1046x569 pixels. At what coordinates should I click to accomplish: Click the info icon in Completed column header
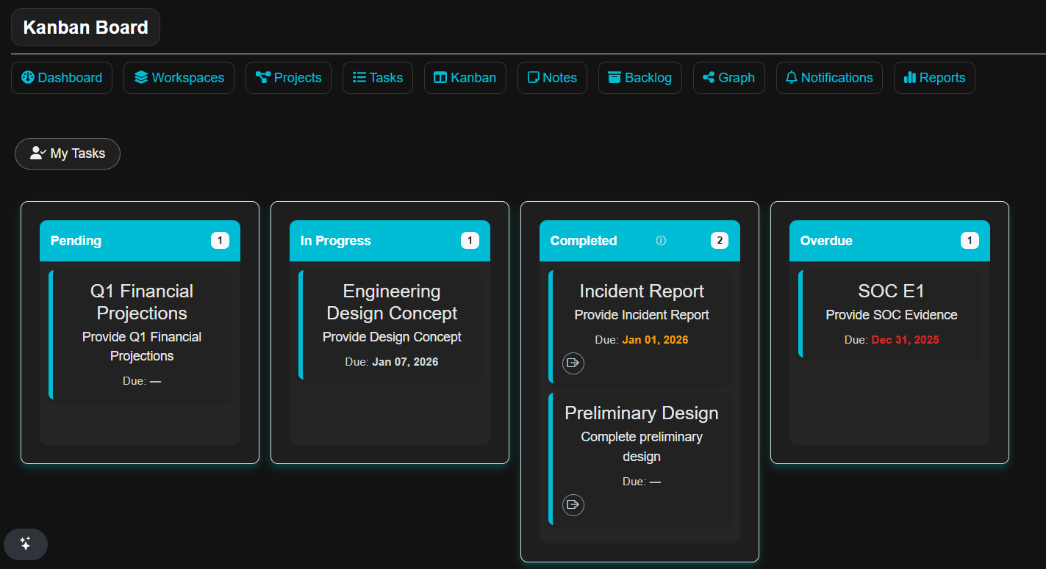coord(661,239)
